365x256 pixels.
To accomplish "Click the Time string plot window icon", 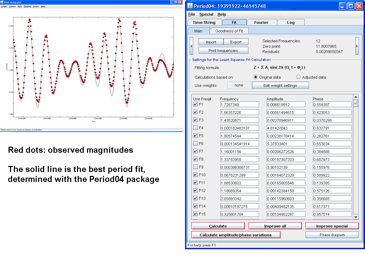I will click(2, 2).
